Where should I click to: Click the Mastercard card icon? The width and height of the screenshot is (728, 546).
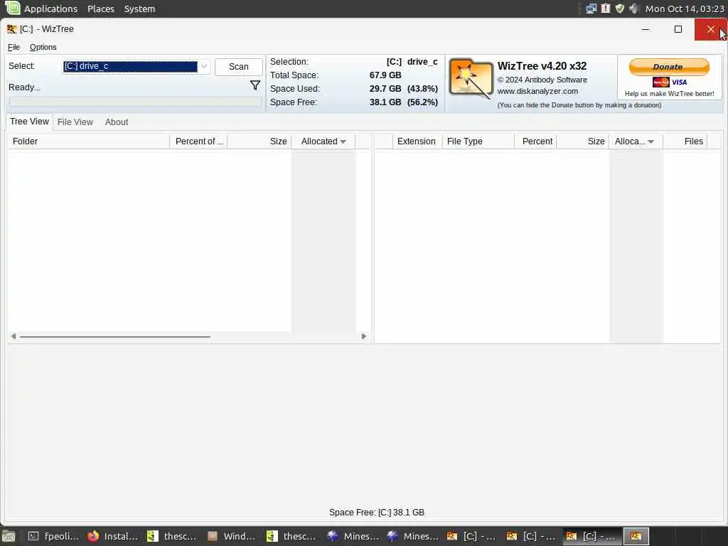(660, 82)
